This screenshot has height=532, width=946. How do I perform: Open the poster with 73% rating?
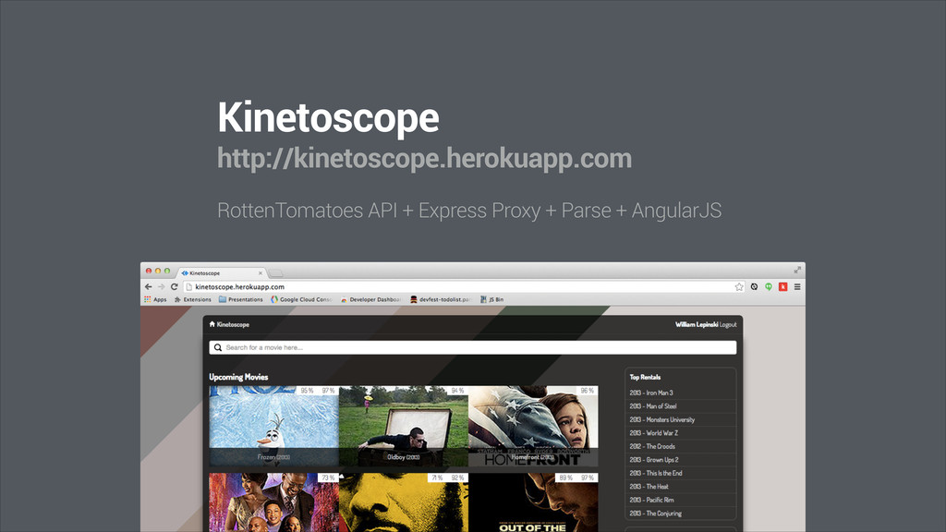pos(273,502)
